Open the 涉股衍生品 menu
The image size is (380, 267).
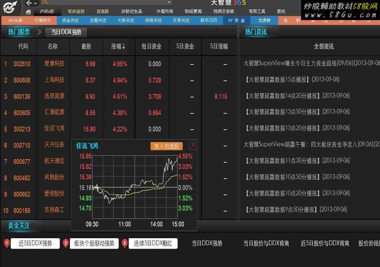tap(132, 11)
